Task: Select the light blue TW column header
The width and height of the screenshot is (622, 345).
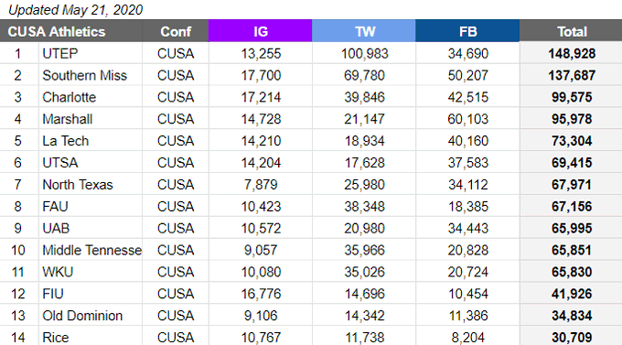Action: tap(364, 31)
